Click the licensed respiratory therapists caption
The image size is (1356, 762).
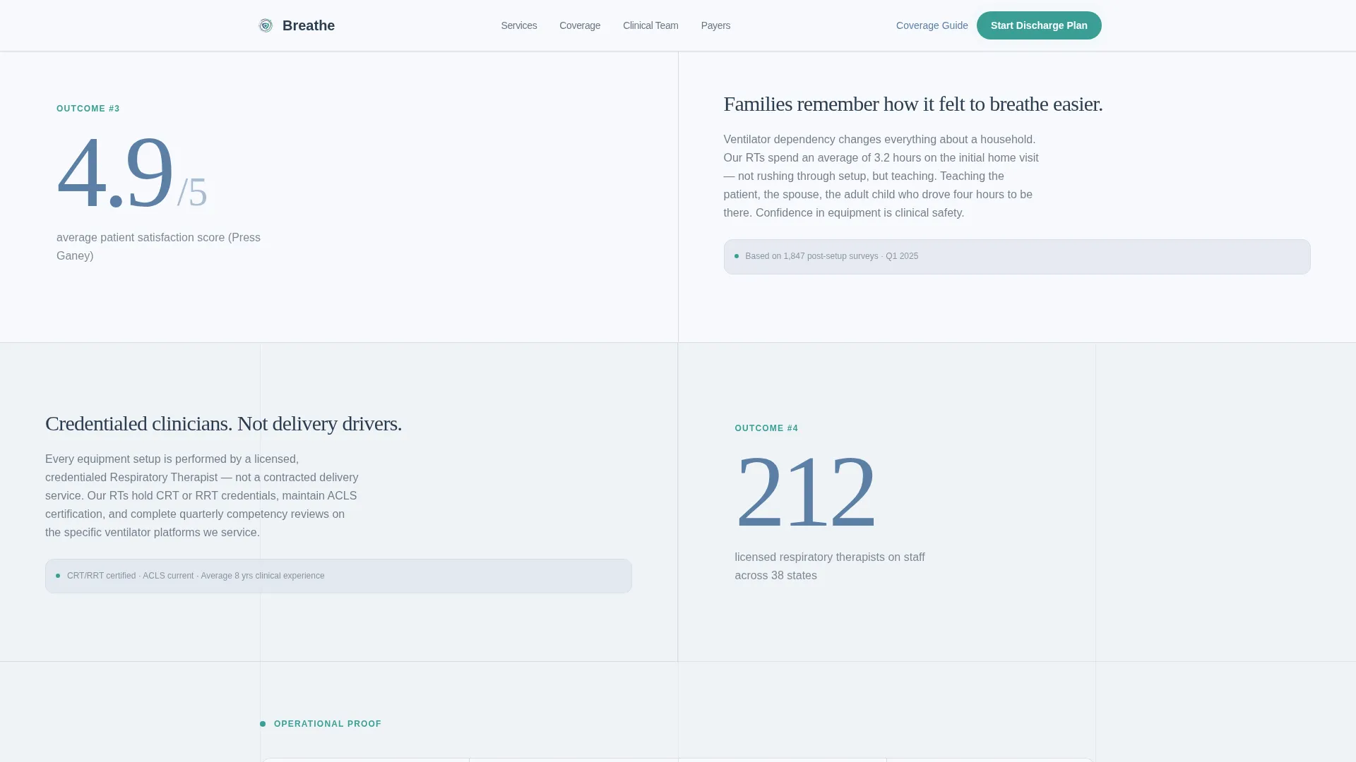[x=830, y=567]
